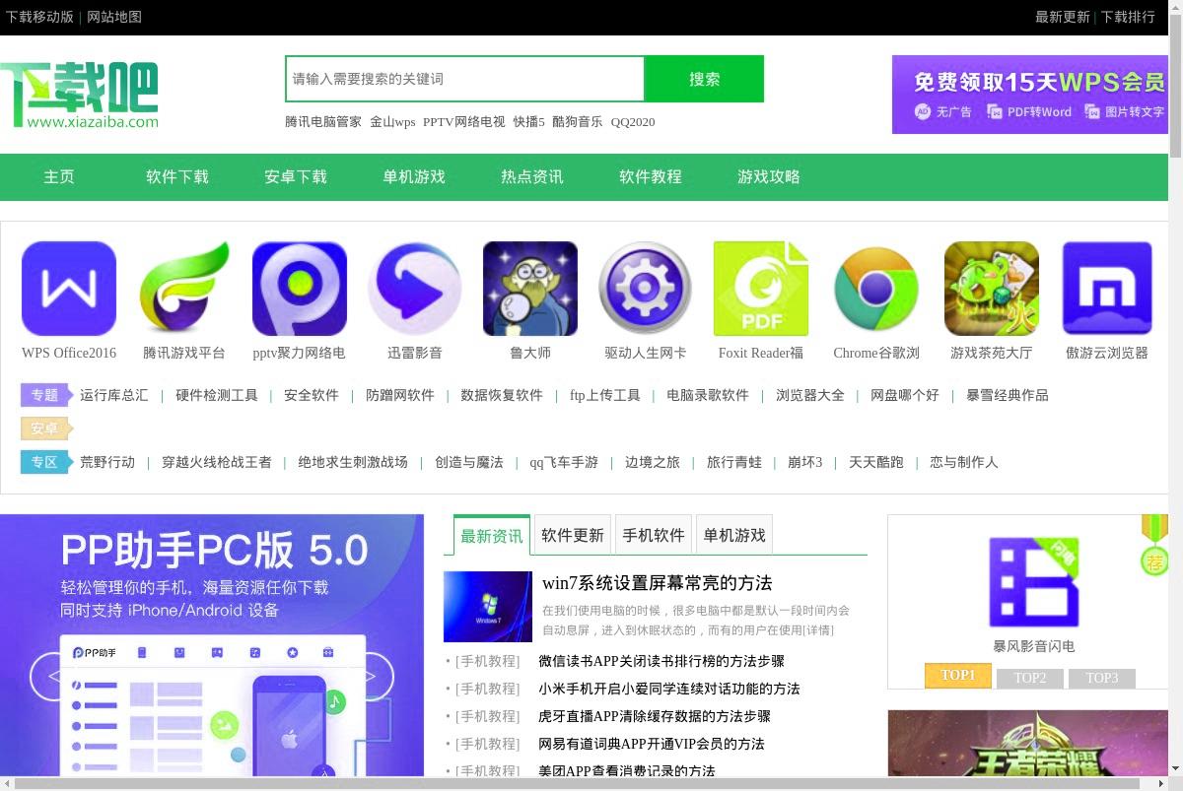Open the 崩坏3 game zone link
1183x791 pixels.
click(x=804, y=462)
